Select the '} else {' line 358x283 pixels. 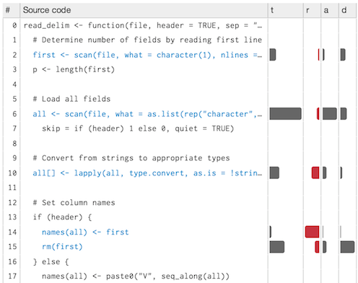coord(51,261)
